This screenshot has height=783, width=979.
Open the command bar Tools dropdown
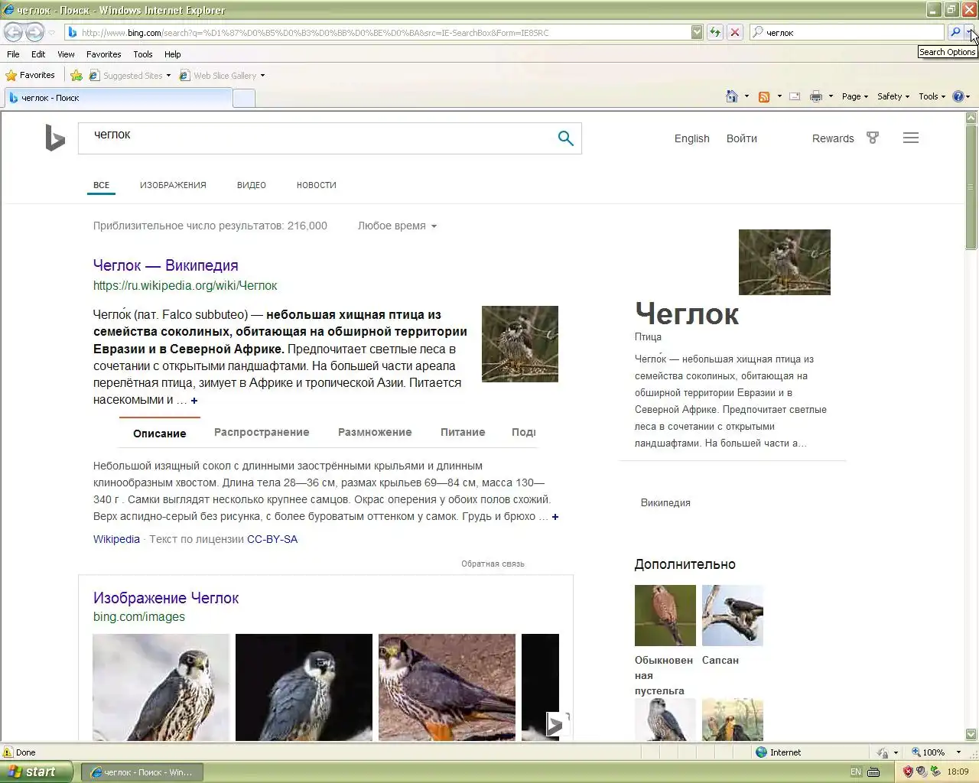(932, 96)
